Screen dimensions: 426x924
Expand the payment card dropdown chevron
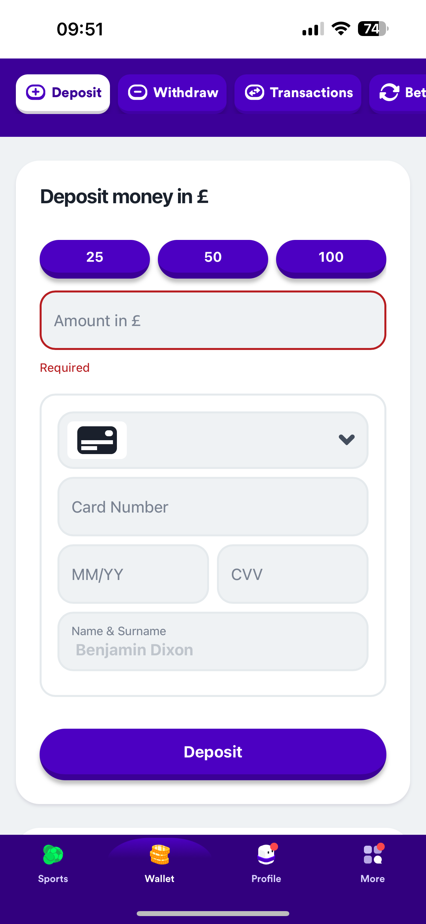[x=346, y=440]
